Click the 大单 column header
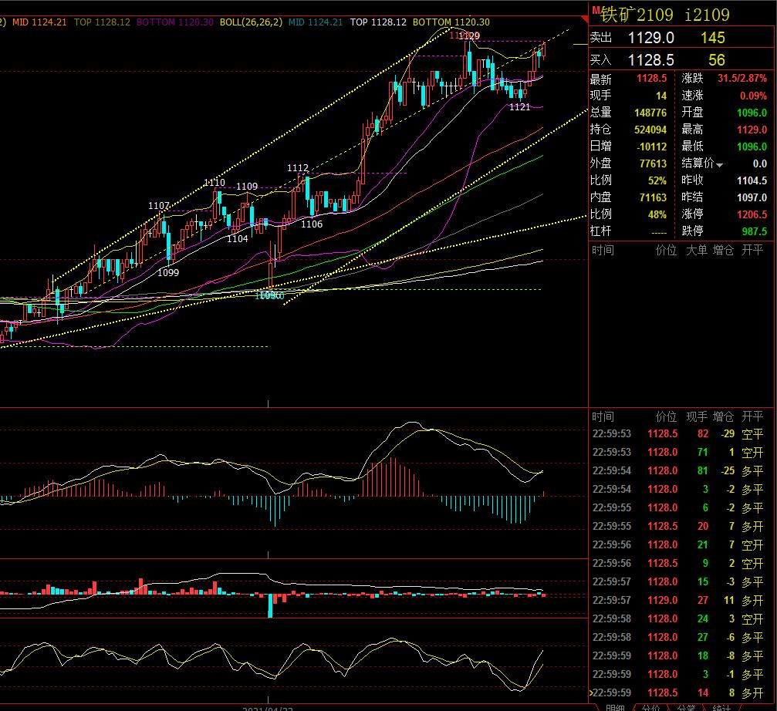Image resolution: width=777 pixels, height=711 pixels. click(696, 251)
